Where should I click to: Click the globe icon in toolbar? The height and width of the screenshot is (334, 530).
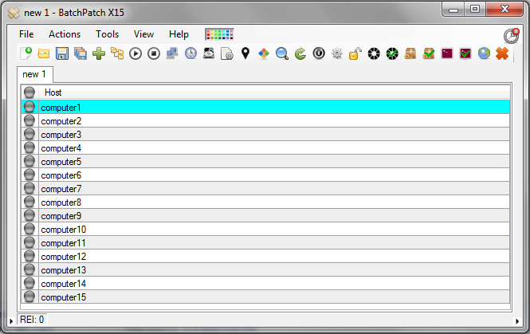484,53
